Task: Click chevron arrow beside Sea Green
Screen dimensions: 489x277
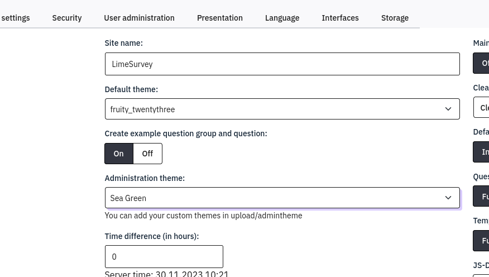Action: click(x=448, y=198)
